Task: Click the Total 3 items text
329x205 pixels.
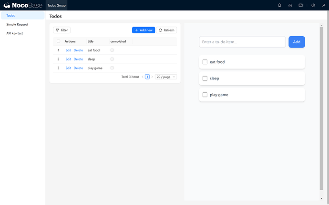Action: coord(130,77)
